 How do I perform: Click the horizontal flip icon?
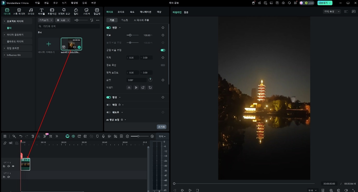tap(129, 88)
